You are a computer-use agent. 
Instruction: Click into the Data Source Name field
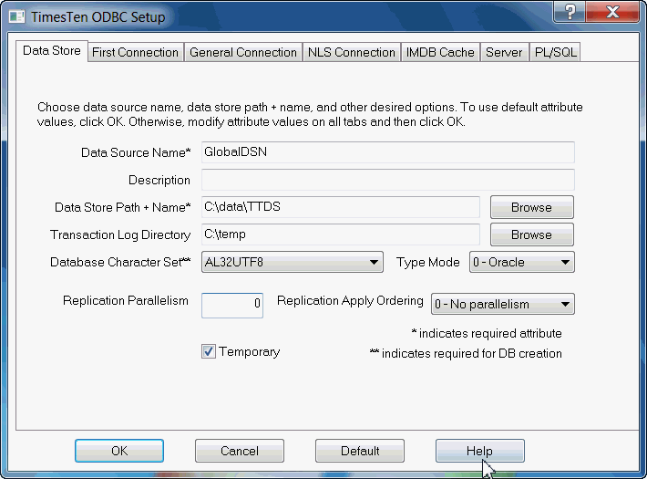pos(387,152)
